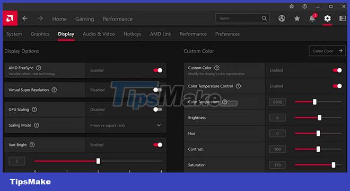
Task: Click the Hue value field
Action: click(x=277, y=133)
